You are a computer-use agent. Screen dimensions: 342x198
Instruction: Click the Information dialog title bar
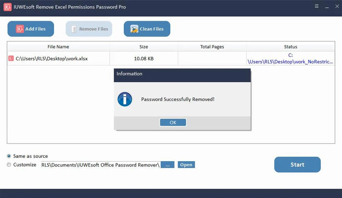[182, 75]
